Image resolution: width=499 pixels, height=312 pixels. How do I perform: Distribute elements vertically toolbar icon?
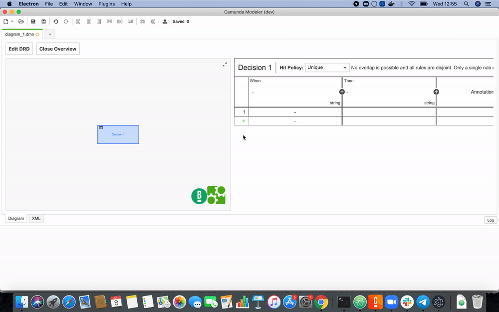(153, 21)
